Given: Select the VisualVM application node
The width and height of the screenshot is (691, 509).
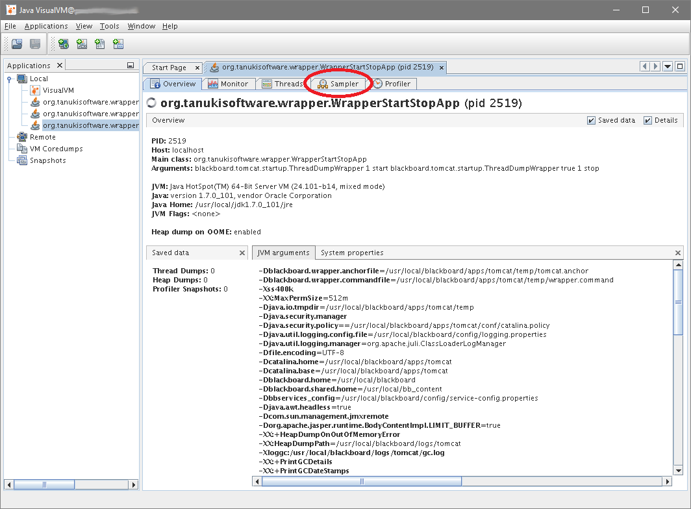Looking at the screenshot, I should click(58, 90).
